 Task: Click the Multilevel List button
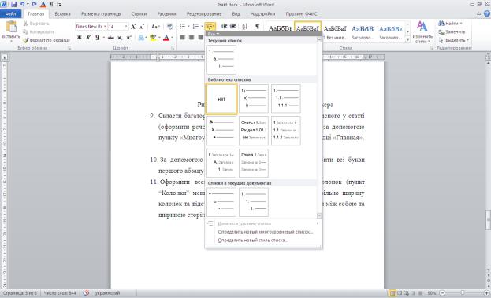(210, 27)
